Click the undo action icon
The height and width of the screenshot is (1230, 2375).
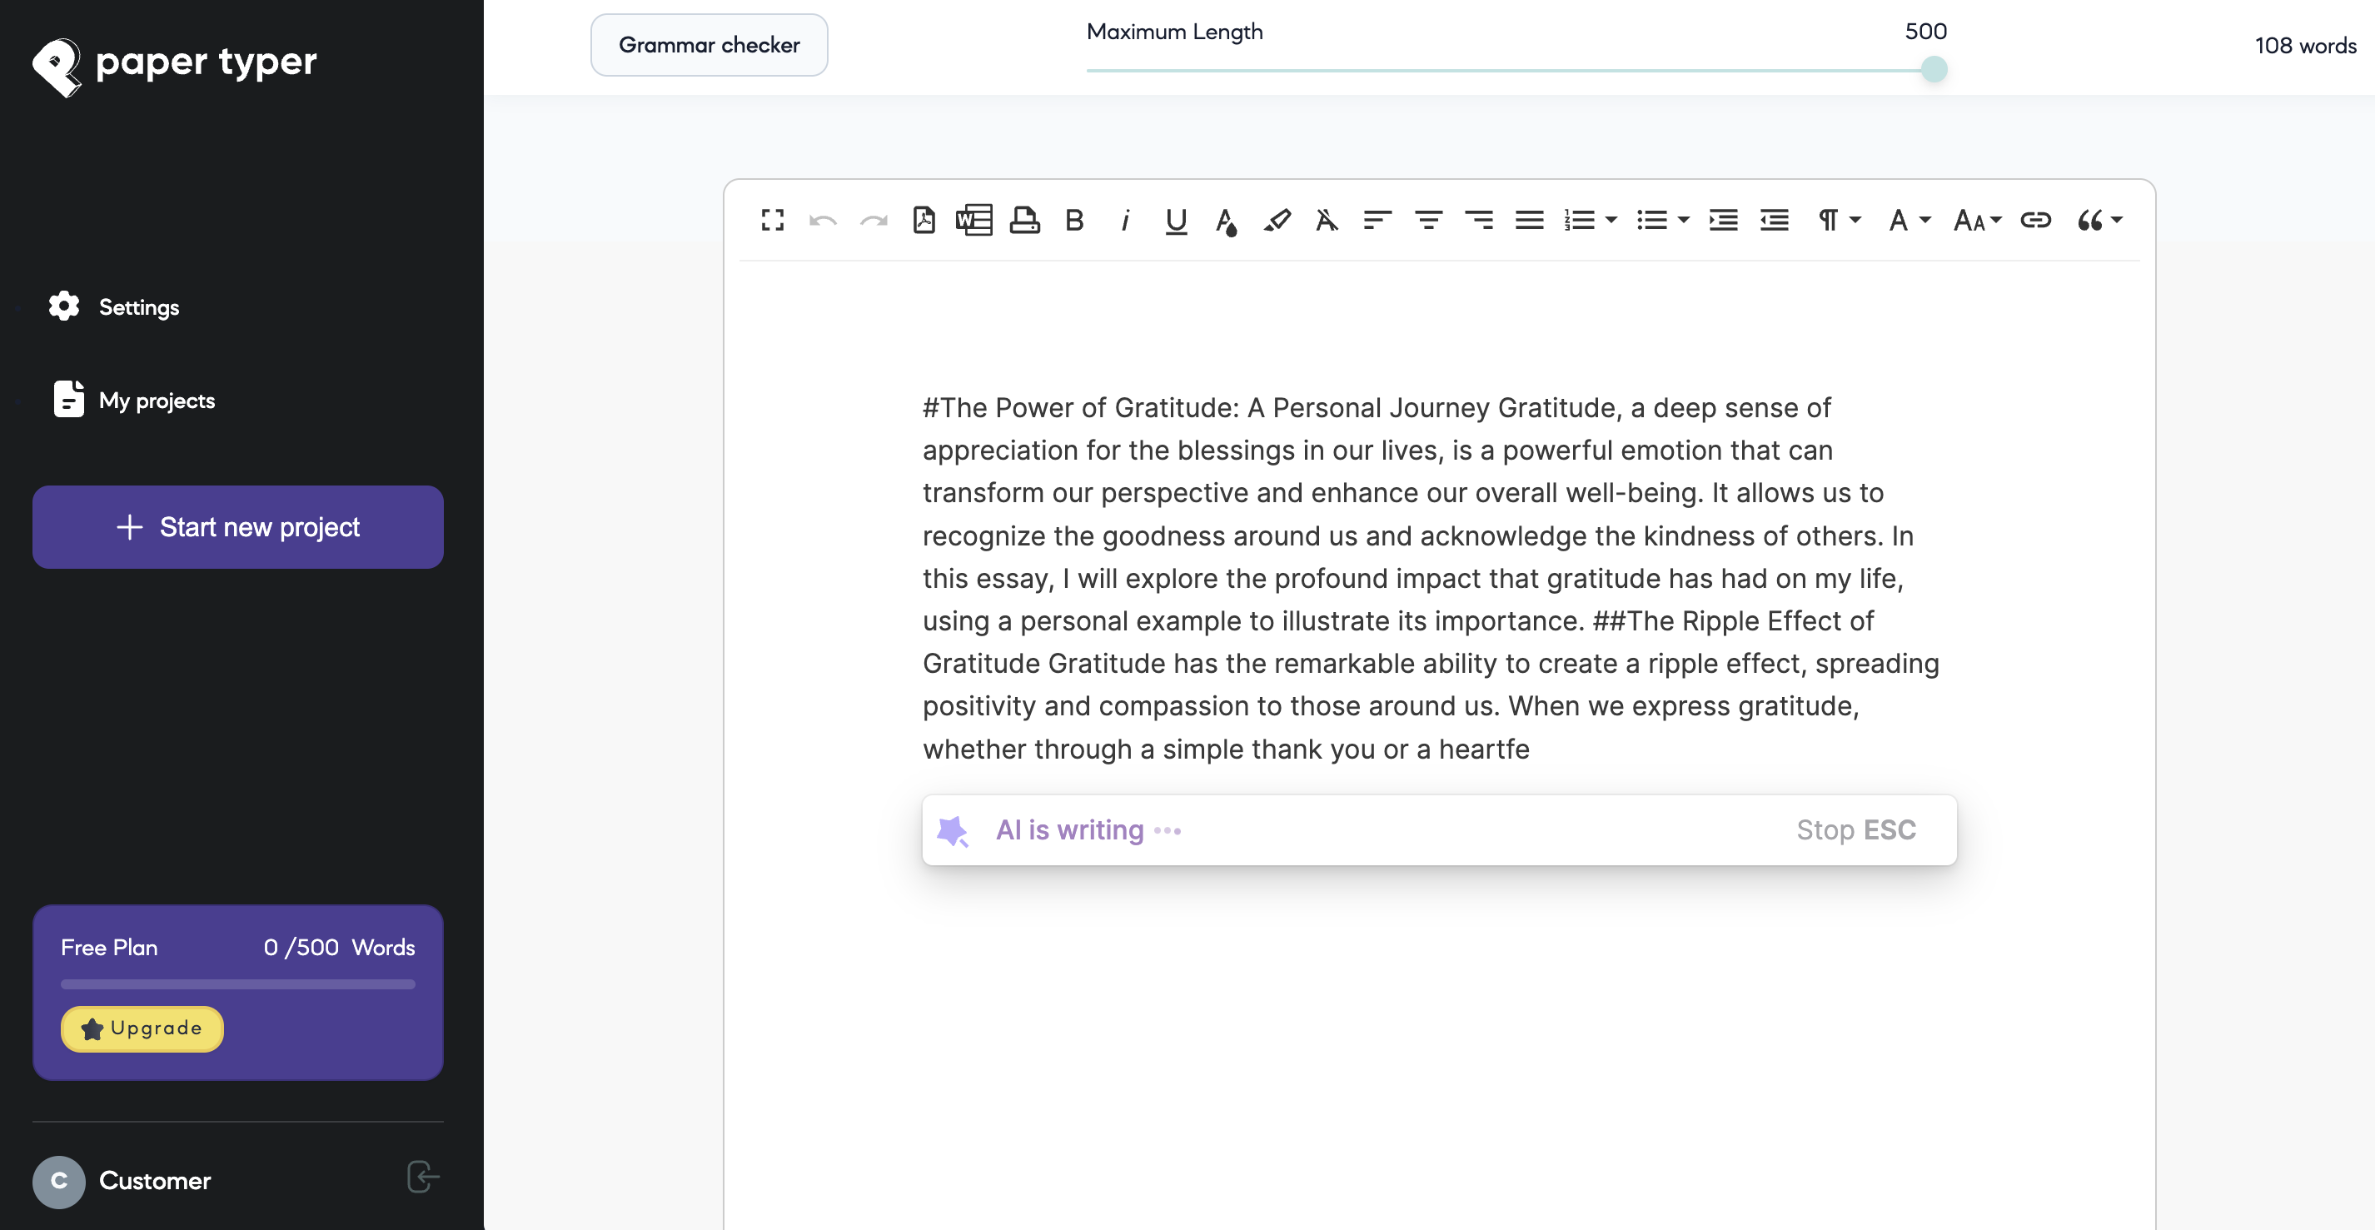tap(822, 218)
